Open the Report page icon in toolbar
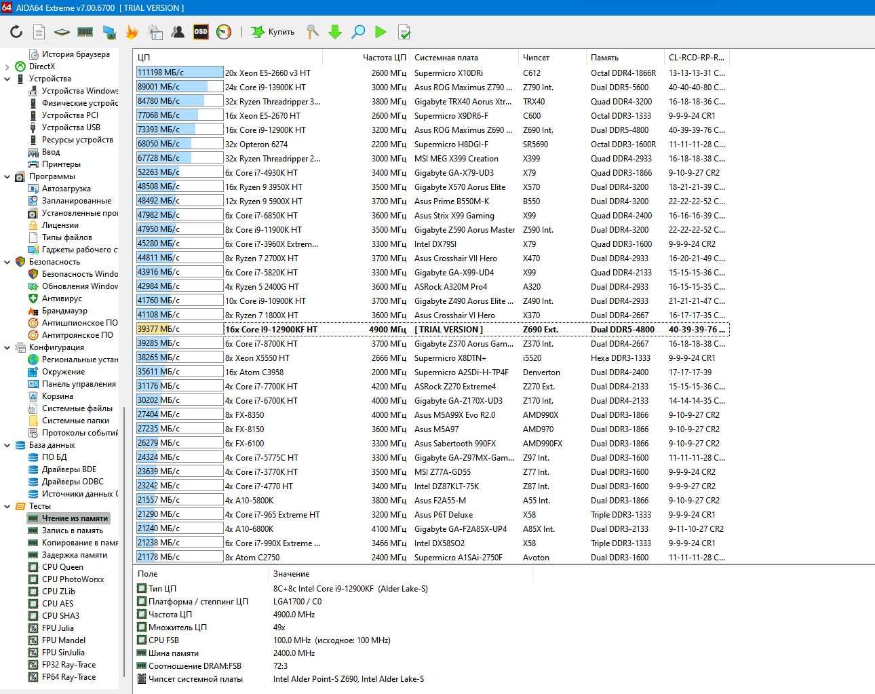 (39, 32)
